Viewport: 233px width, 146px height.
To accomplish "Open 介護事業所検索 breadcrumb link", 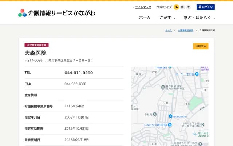I will [186, 30].
